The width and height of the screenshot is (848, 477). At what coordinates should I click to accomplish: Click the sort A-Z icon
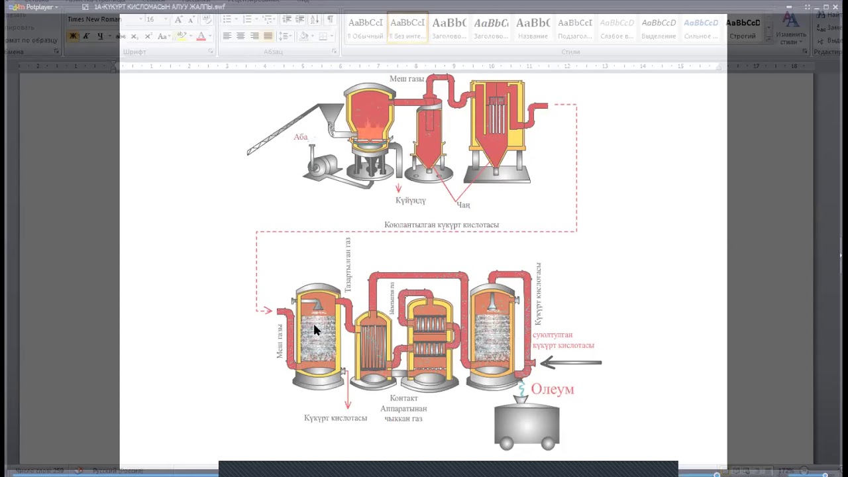pyautogui.click(x=315, y=19)
